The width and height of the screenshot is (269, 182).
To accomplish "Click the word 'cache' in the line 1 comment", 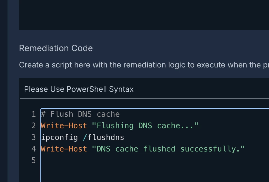I will (108, 114).
